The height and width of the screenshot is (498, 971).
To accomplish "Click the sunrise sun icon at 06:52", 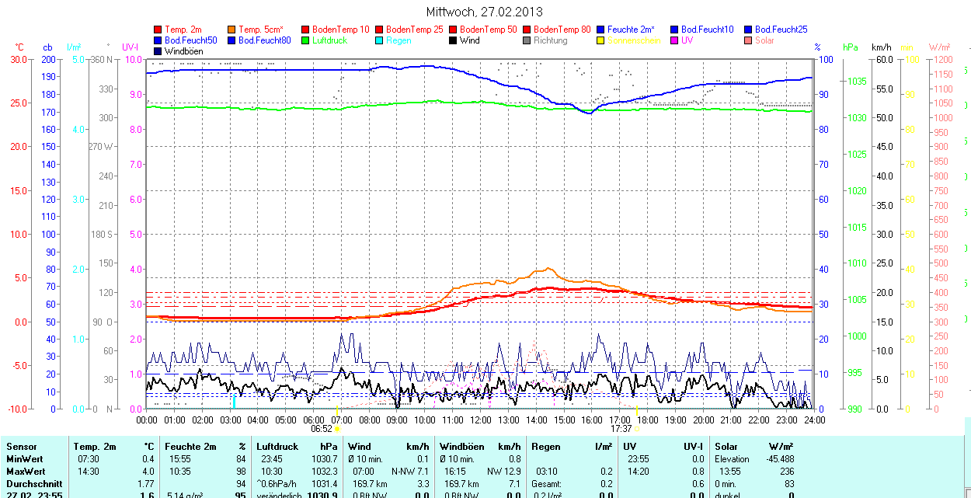I will tap(338, 428).
